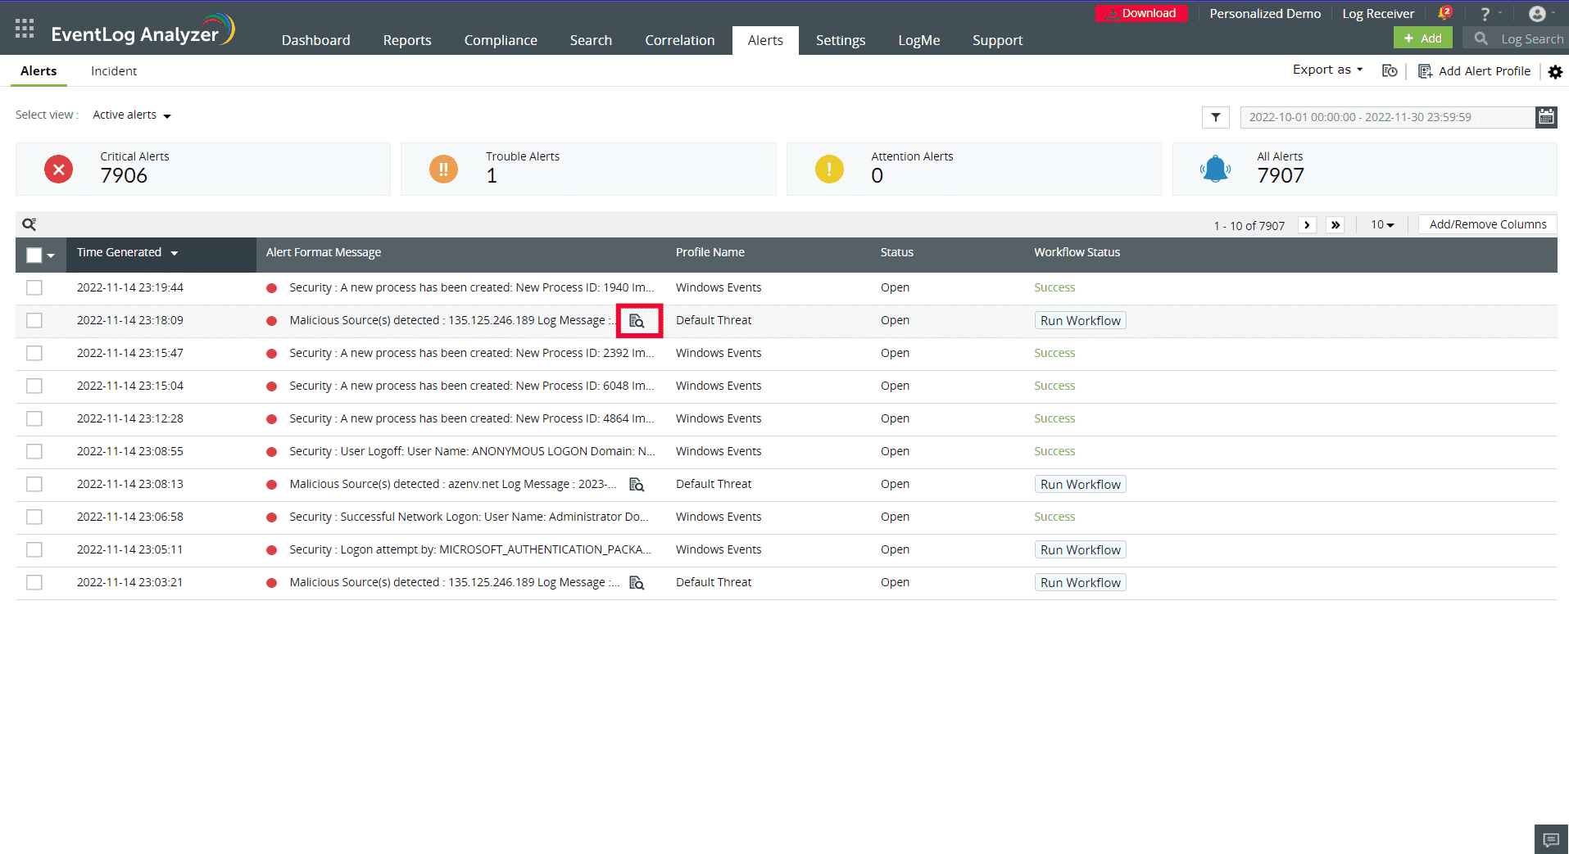
Task: Open the Settings tab
Action: click(x=841, y=40)
